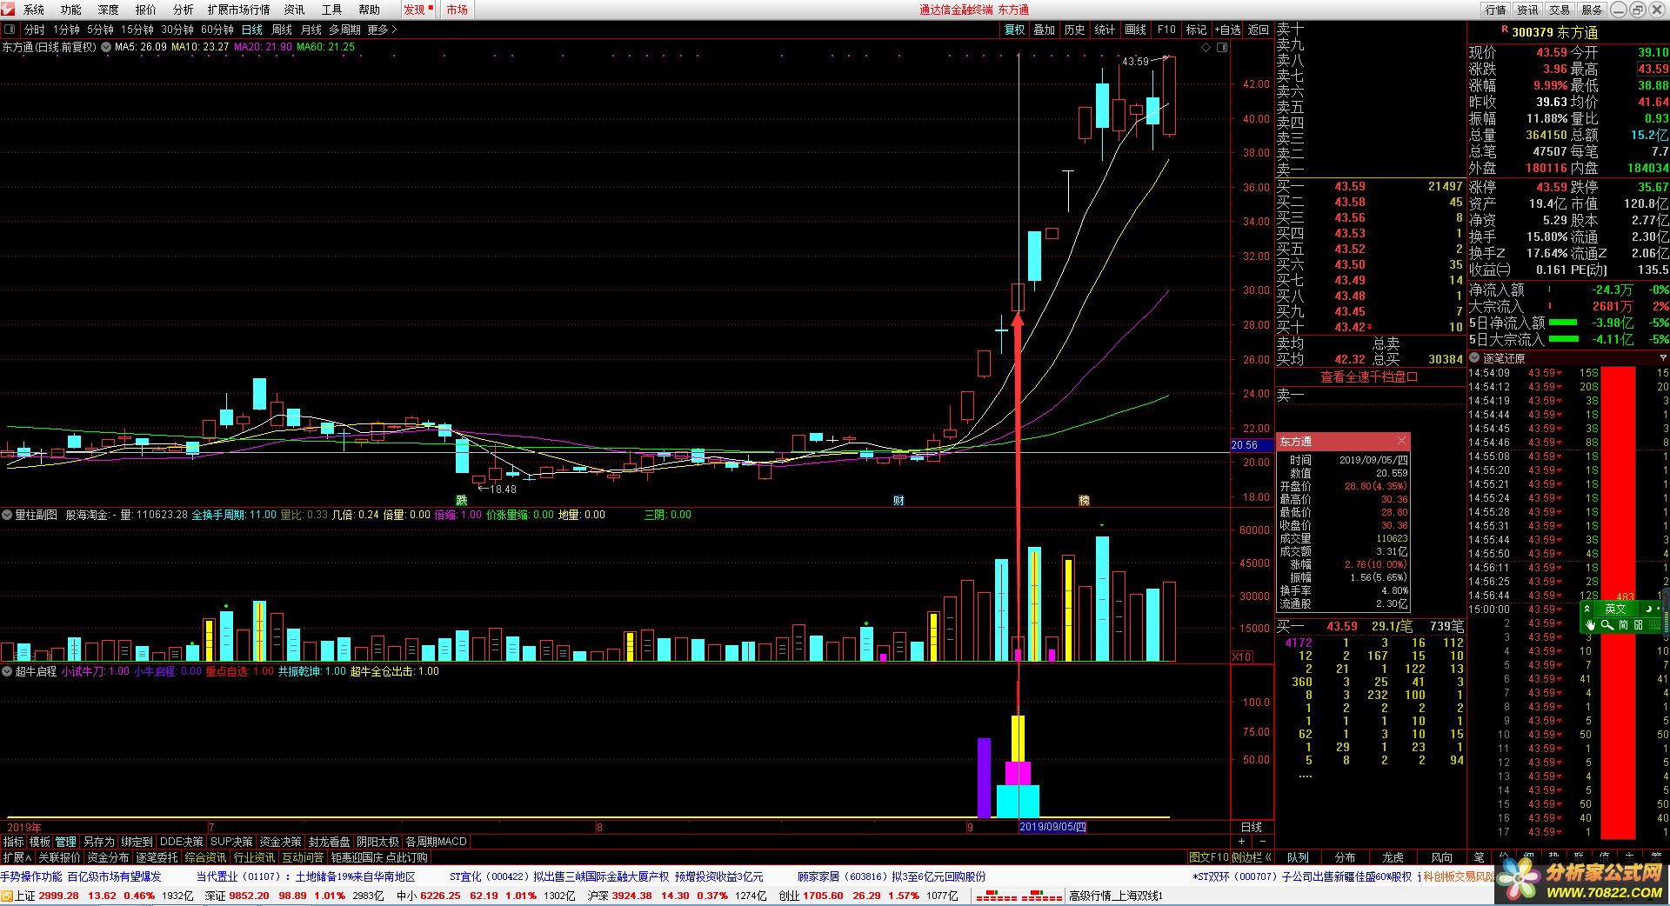
Task: Open the 服务 button
Action: point(1592,10)
